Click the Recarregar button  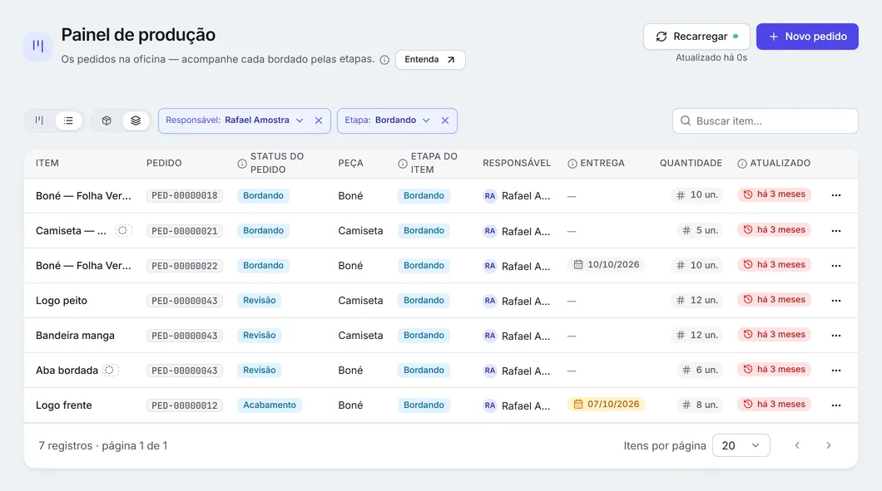click(x=696, y=37)
